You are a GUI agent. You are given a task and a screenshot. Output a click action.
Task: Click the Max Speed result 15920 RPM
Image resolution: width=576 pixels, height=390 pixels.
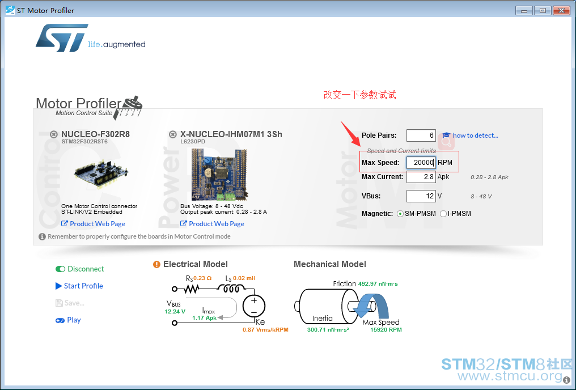[386, 330]
